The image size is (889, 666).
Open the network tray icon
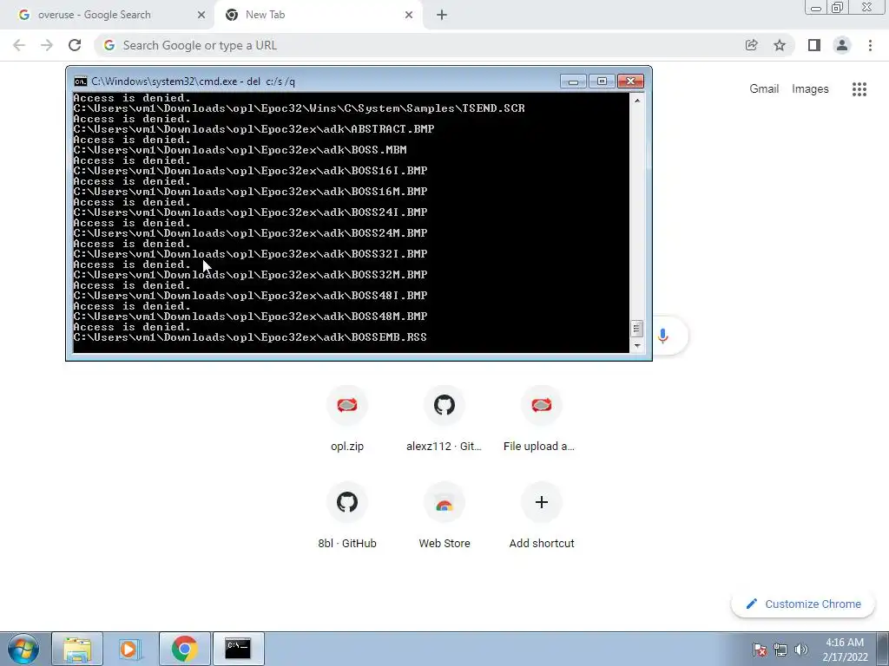[x=780, y=650]
